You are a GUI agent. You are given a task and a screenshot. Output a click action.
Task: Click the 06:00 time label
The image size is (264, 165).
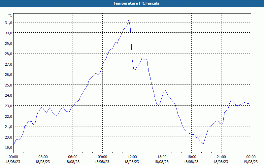click(73, 157)
